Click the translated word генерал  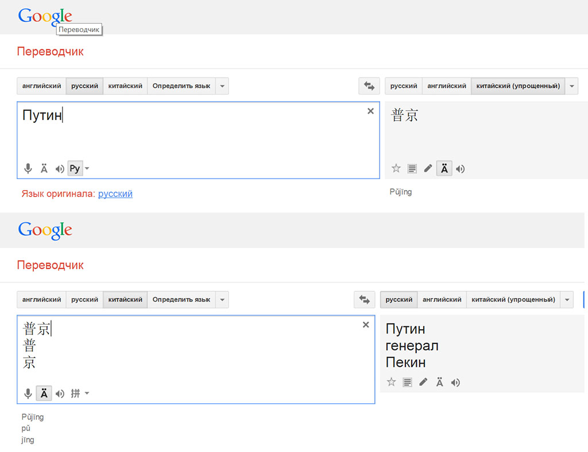coord(412,346)
